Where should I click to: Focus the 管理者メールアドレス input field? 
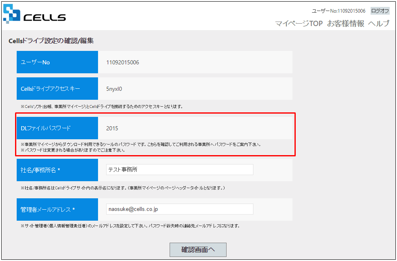[180, 209]
